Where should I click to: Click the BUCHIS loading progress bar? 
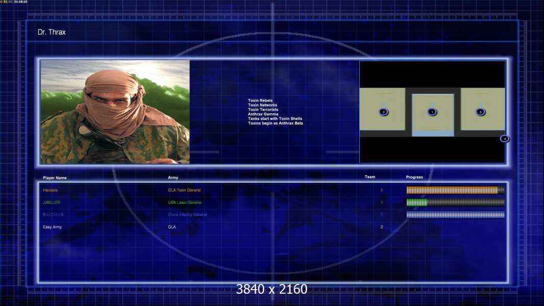tap(455, 215)
